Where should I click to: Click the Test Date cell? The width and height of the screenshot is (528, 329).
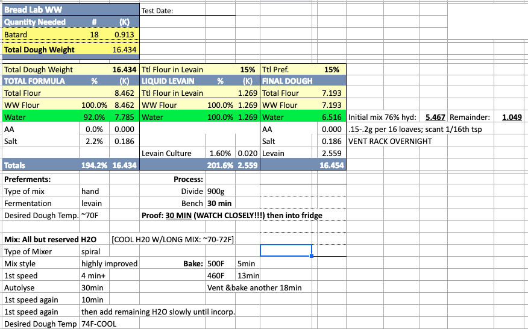(158, 10)
